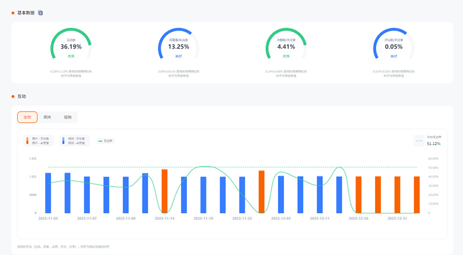Switch to the 图片 tab
This screenshot has width=463, height=255.
click(47, 117)
